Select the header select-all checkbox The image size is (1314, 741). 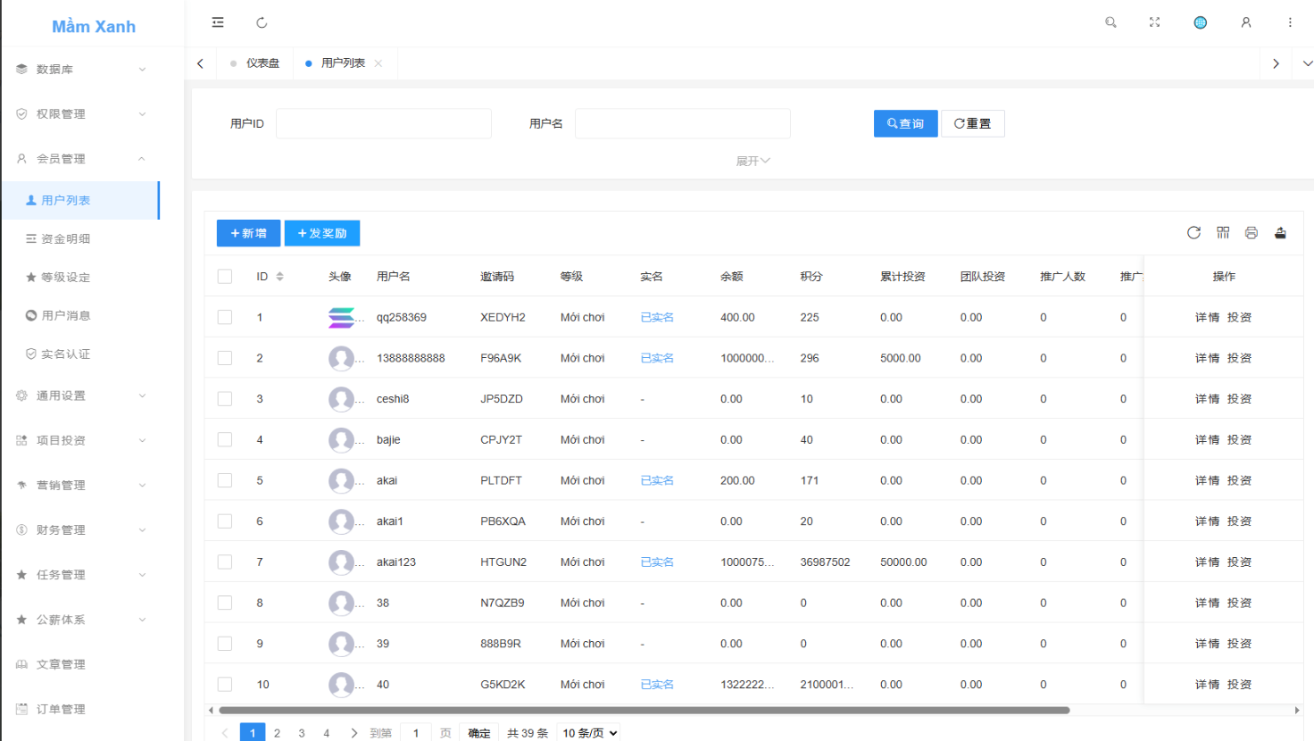pyautogui.click(x=225, y=277)
